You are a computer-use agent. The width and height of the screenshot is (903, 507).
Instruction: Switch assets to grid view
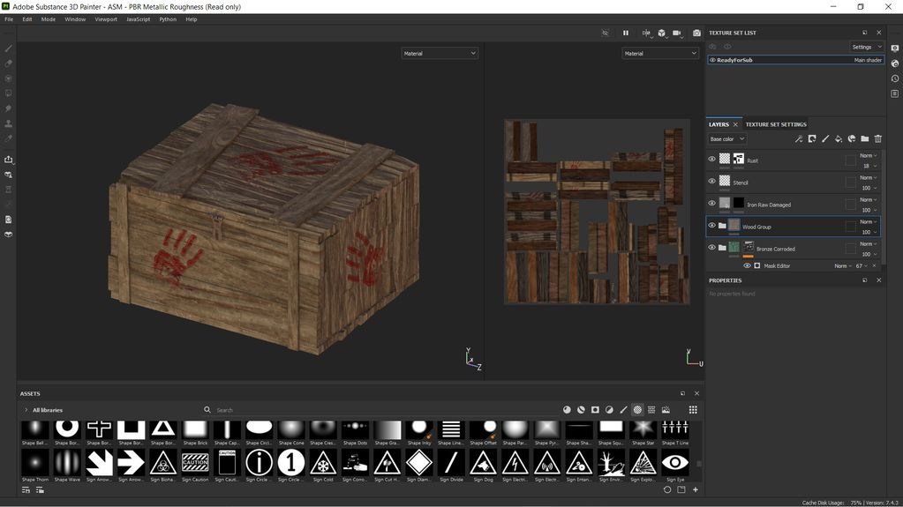693,409
